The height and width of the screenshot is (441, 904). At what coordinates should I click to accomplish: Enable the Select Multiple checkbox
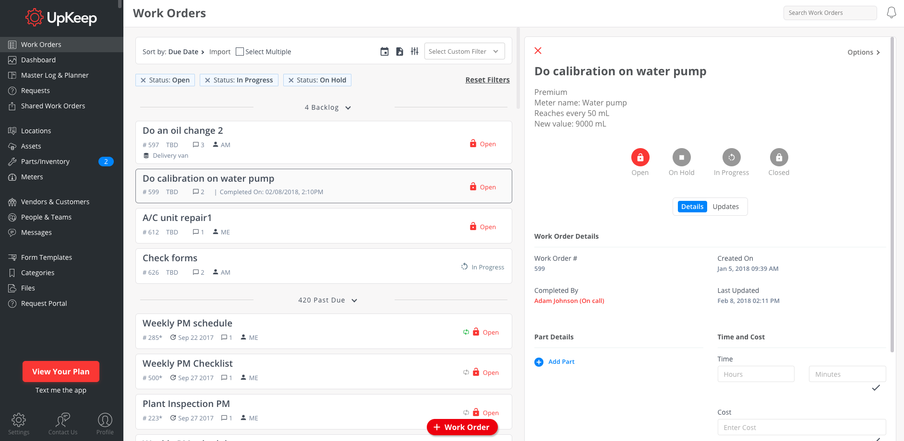pyautogui.click(x=240, y=52)
